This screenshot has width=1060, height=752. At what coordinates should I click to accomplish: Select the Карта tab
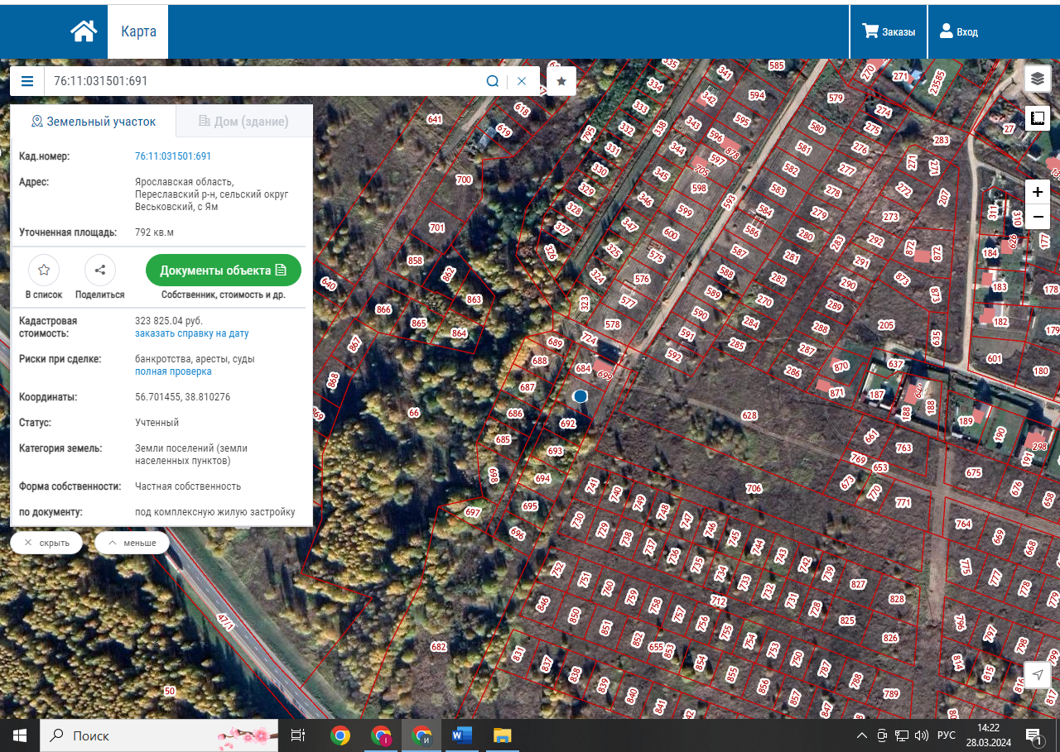[138, 31]
